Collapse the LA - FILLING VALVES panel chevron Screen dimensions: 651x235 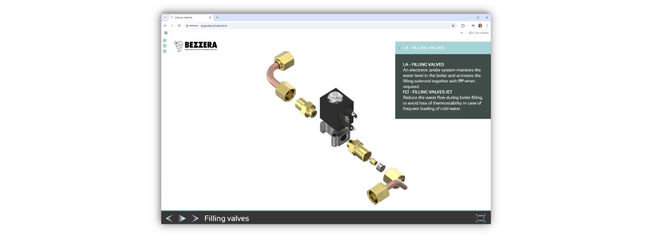pos(398,48)
